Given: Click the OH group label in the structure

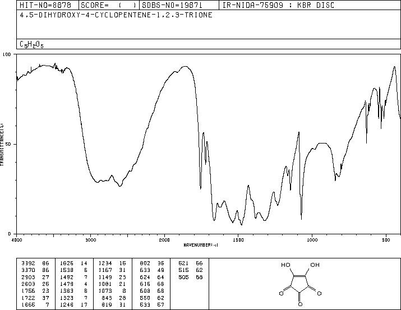Looking at the screenshot, I should click(x=315, y=265).
